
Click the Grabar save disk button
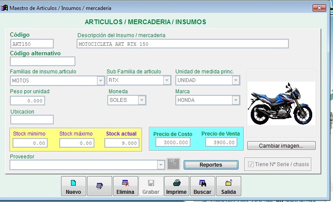[x=151, y=186]
